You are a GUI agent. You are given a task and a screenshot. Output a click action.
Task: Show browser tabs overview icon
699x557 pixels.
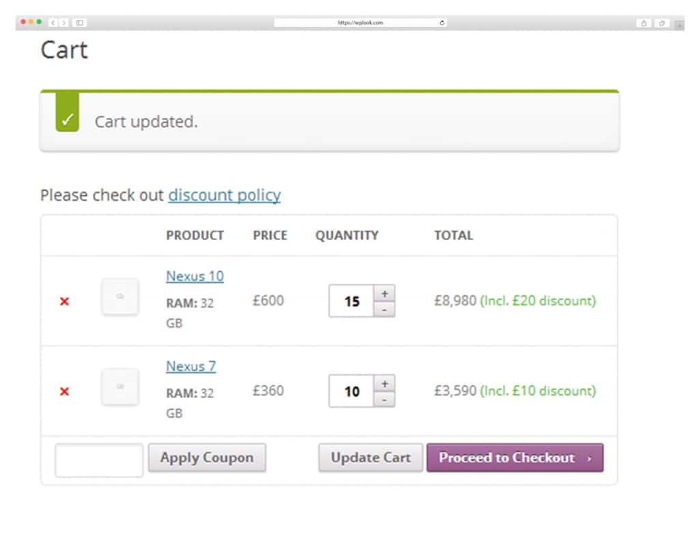click(x=662, y=23)
